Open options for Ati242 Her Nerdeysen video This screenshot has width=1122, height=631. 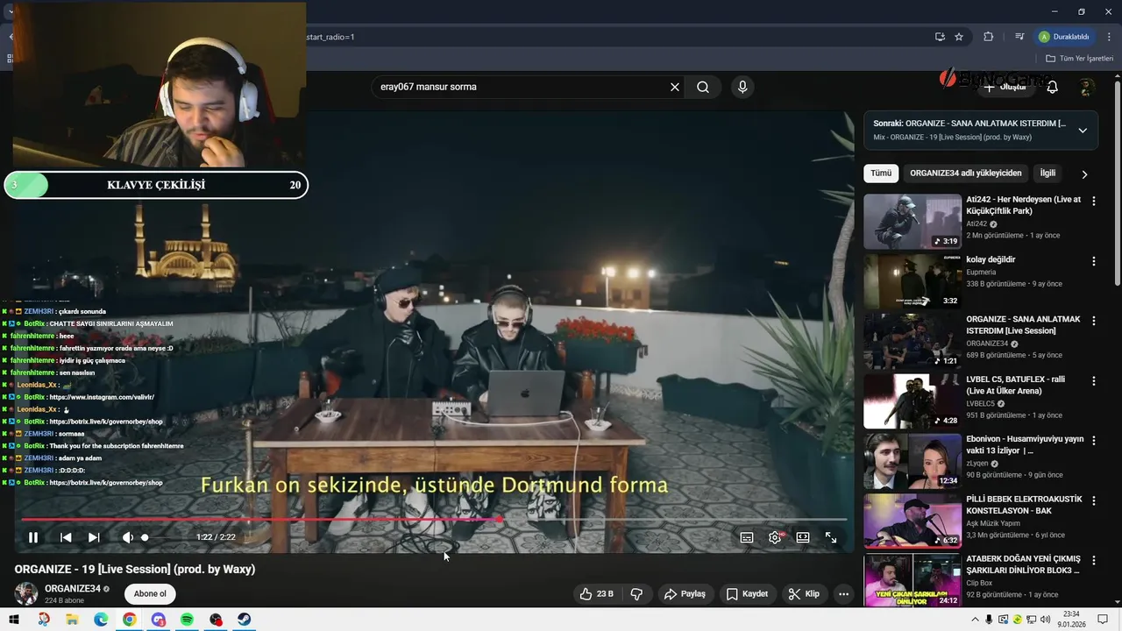pyautogui.click(x=1093, y=202)
